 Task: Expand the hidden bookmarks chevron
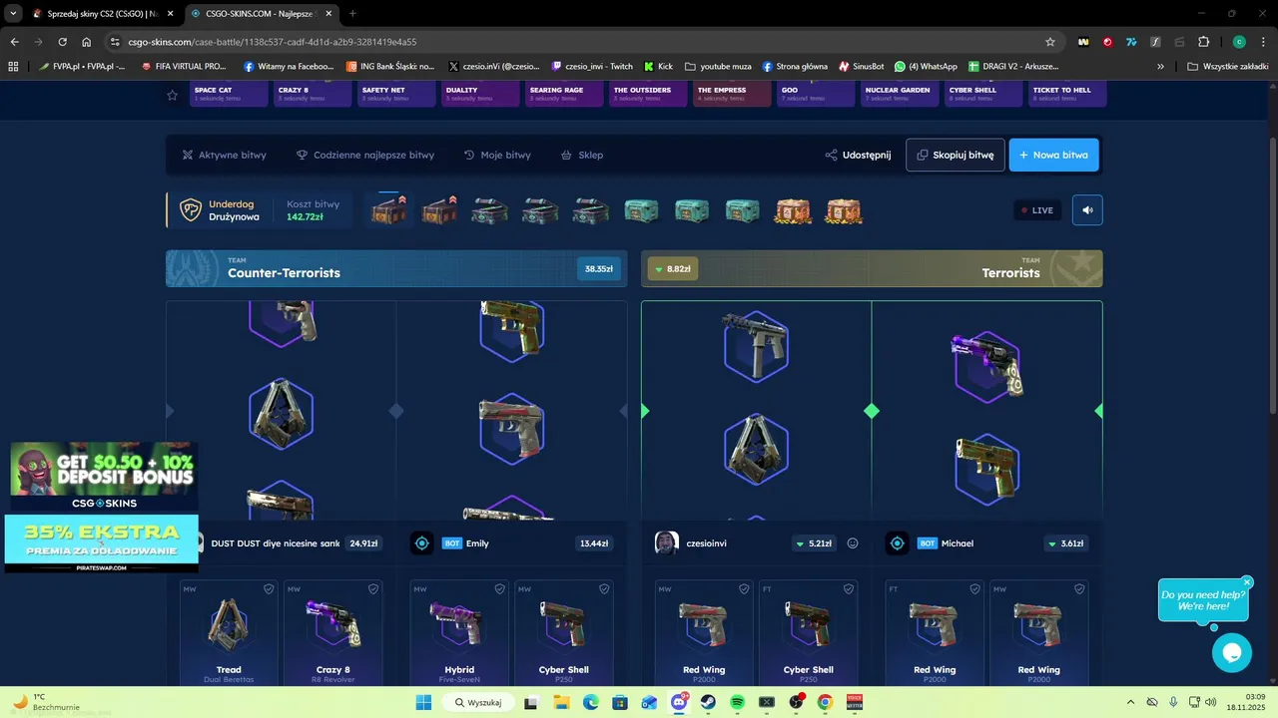pyautogui.click(x=1160, y=67)
